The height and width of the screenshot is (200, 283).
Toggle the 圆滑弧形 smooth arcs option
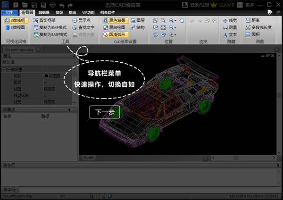point(116,34)
